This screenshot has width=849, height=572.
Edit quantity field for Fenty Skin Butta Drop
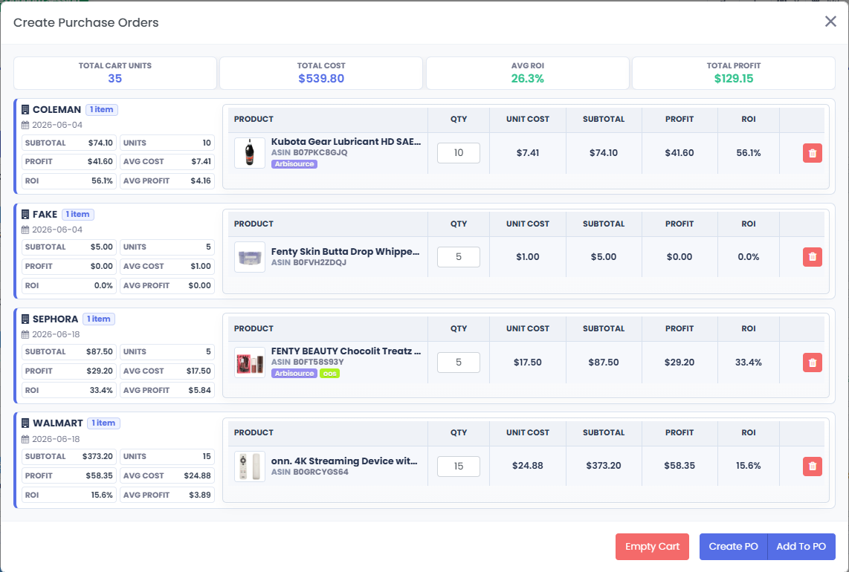click(x=458, y=257)
